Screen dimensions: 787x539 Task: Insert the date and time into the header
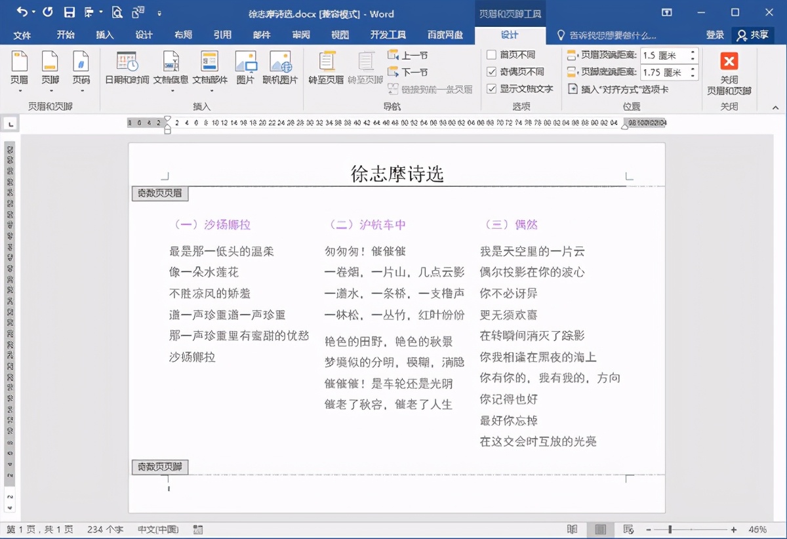128,66
